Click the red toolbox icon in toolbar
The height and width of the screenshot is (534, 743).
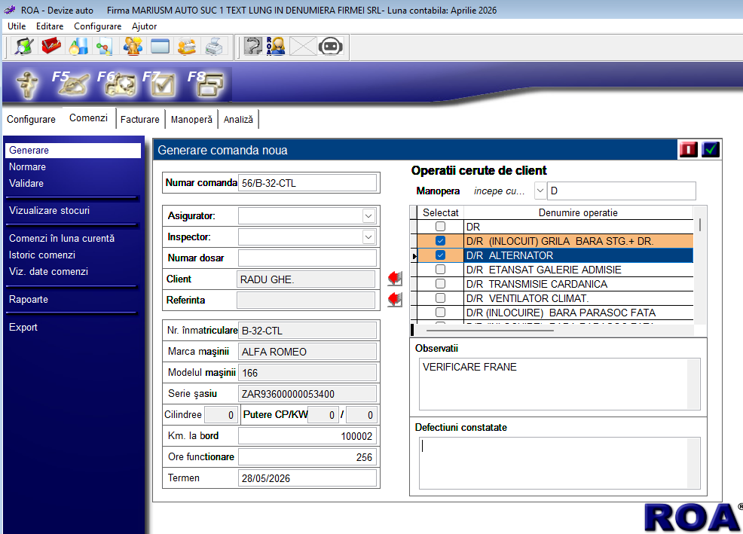click(51, 47)
